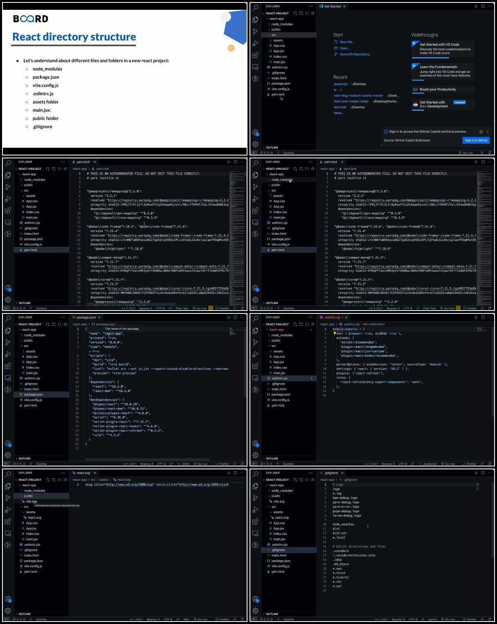Open Explorer view in the package.json window's activity bar
497x624 pixels.
point(8,331)
